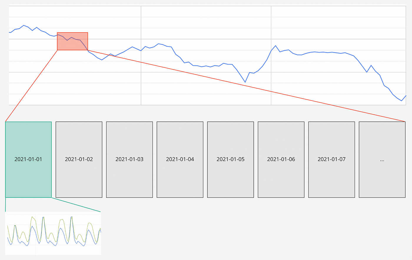
Task: Open the small daily waveform chart thumbnail
Action: point(53,233)
